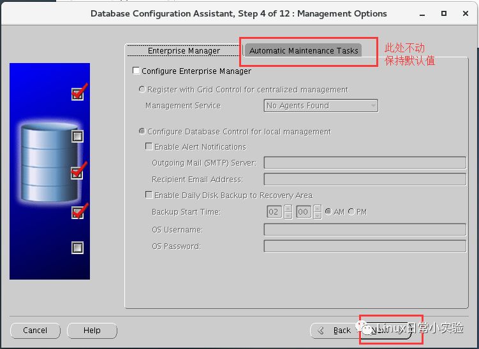Select the AM radio button
479x349 pixels.
point(328,211)
